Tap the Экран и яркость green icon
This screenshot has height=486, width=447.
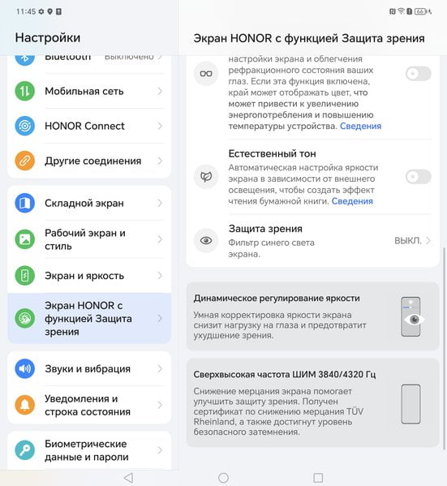pos(25,276)
